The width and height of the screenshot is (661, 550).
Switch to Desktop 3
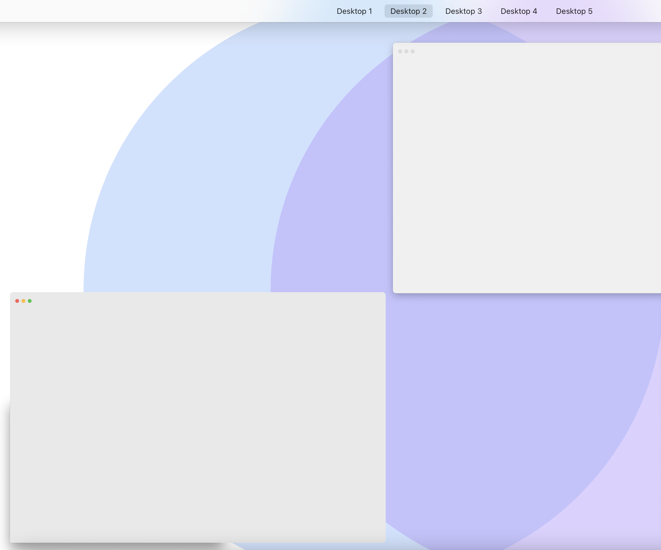point(463,11)
